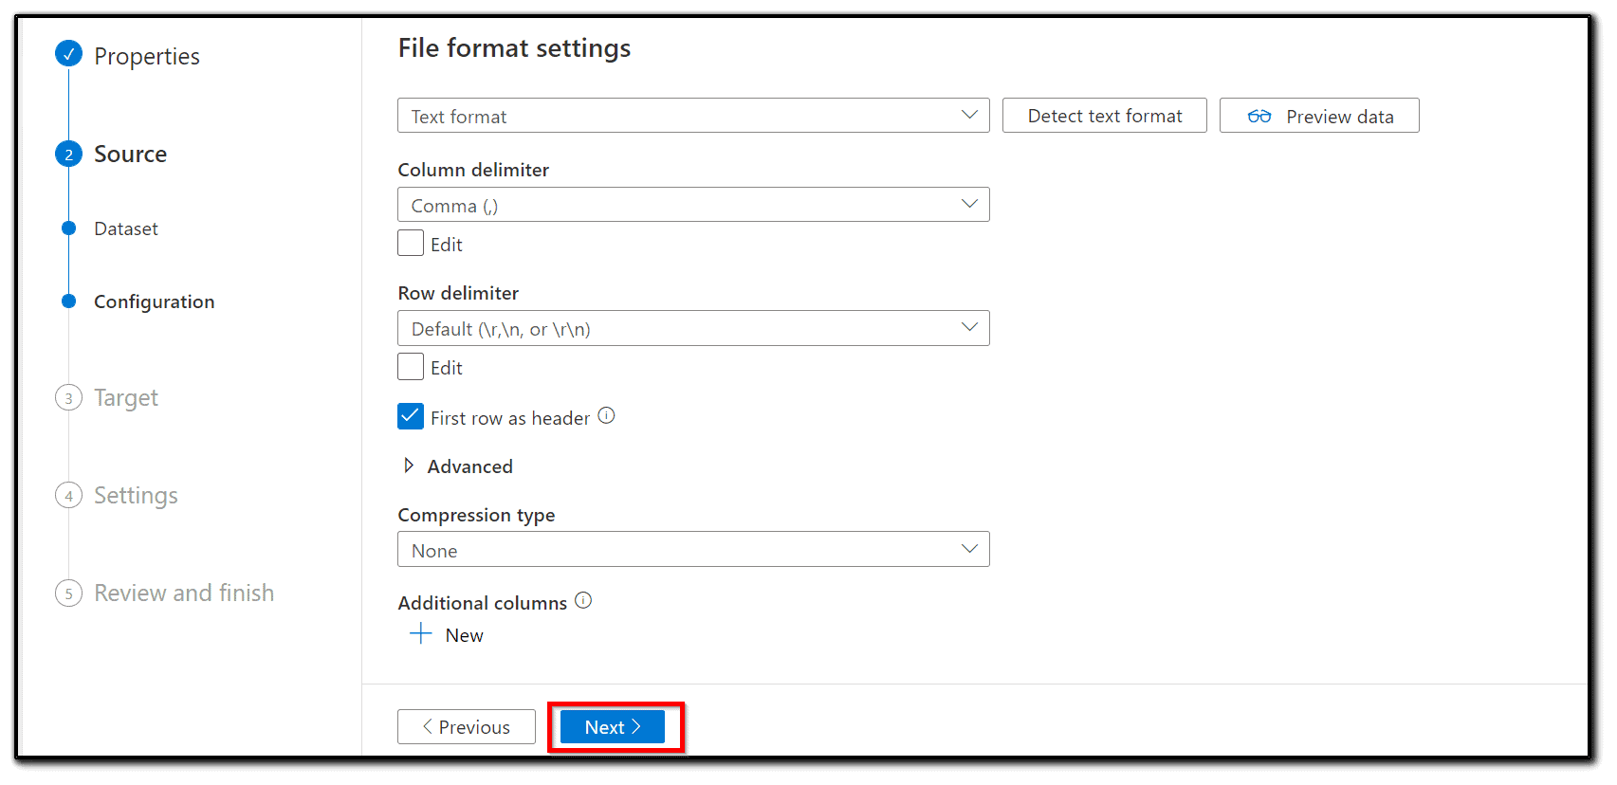Enable the Edit checkbox under Column delimiter
The width and height of the screenshot is (1617, 785).
coord(409,243)
